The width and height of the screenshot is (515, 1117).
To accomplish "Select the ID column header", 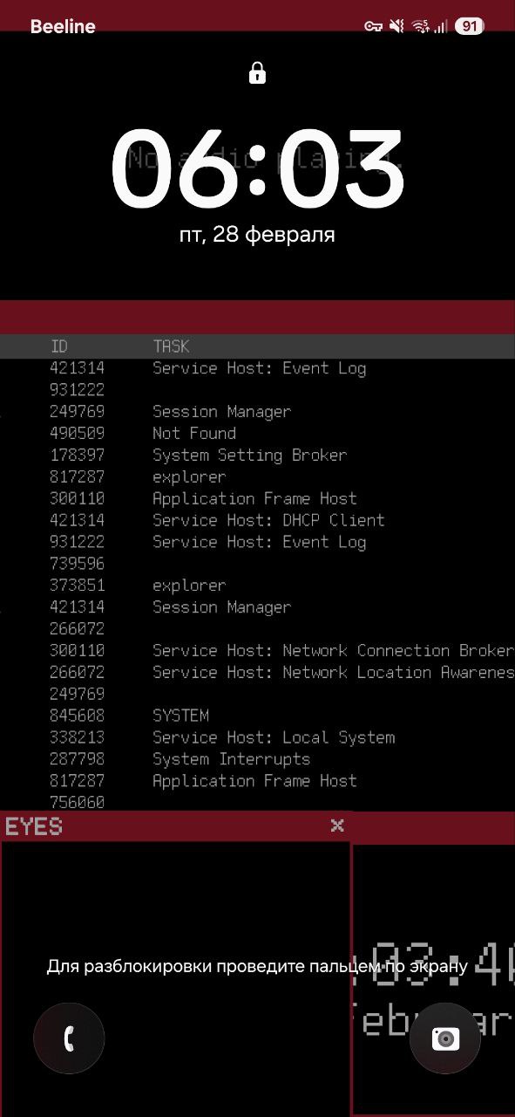I will [x=58, y=346].
